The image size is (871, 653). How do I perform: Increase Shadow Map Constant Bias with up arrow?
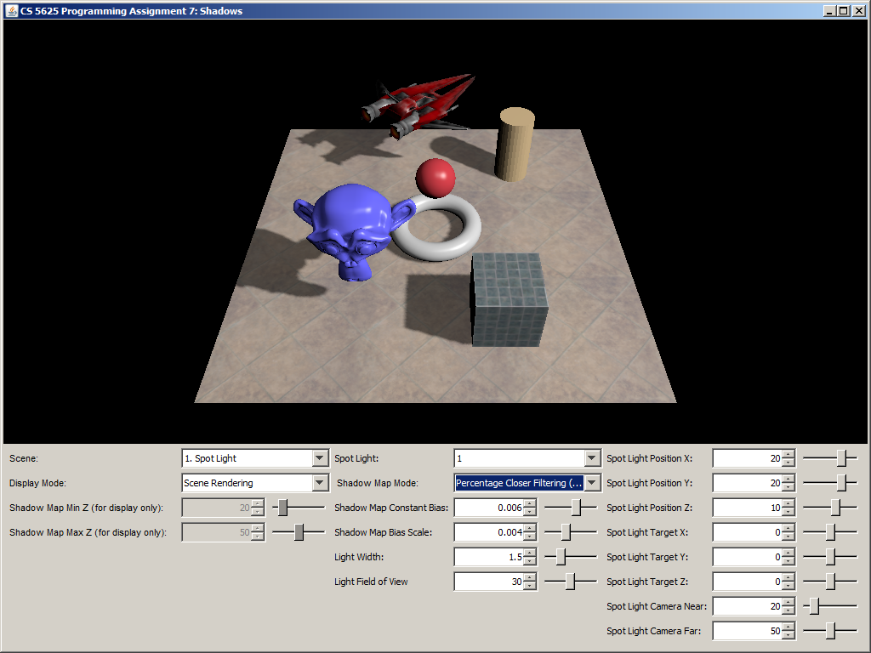pos(531,503)
